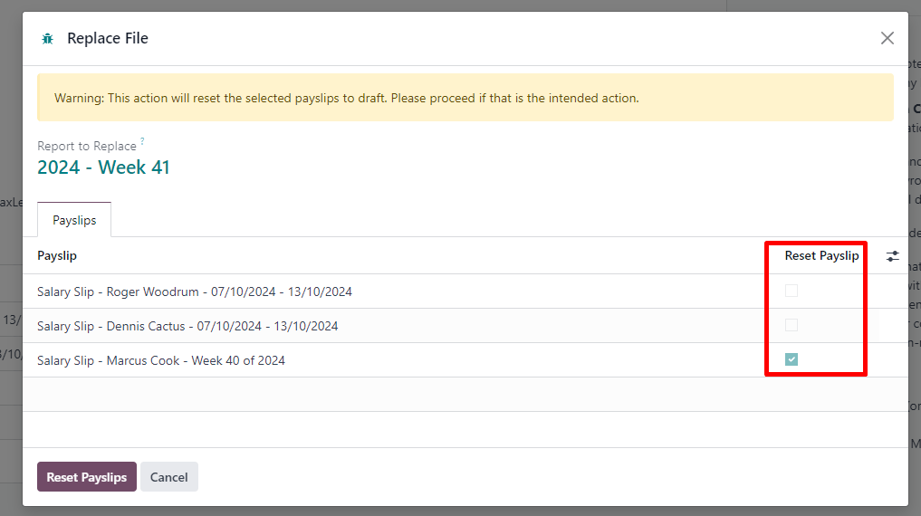This screenshot has width=921, height=516.
Task: Switch to the Payslips tab
Action: pos(74,220)
